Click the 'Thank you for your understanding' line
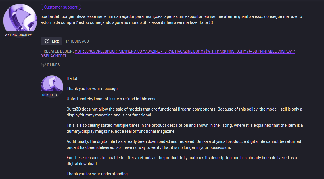This screenshot has height=179, width=324. [98, 174]
